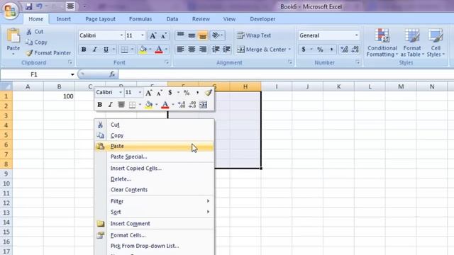Apply percent style in ribbon
This screenshot has height=255, width=454.
pos(320,50)
